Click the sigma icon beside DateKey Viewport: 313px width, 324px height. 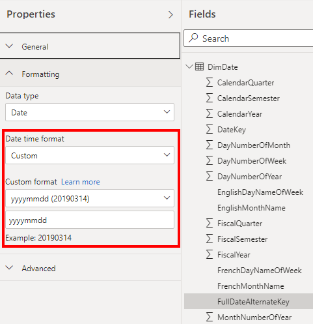point(210,129)
